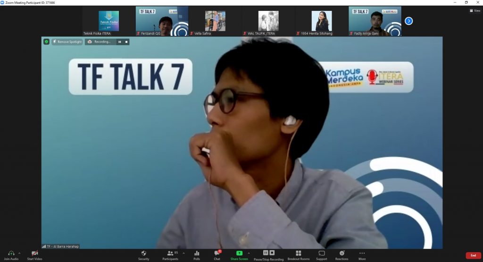The height and width of the screenshot is (262, 483).
Task: Click the Remove Spotlight button
Action: click(x=67, y=42)
